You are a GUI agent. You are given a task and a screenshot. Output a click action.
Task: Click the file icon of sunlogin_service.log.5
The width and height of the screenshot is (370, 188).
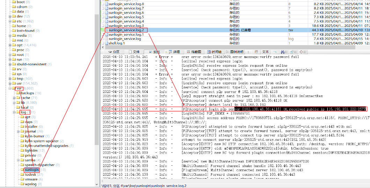click(x=107, y=17)
